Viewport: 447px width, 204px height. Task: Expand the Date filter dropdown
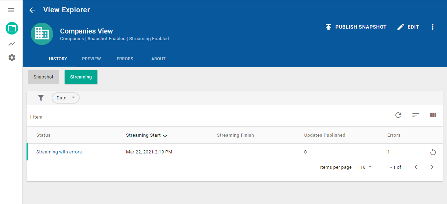pyautogui.click(x=66, y=98)
